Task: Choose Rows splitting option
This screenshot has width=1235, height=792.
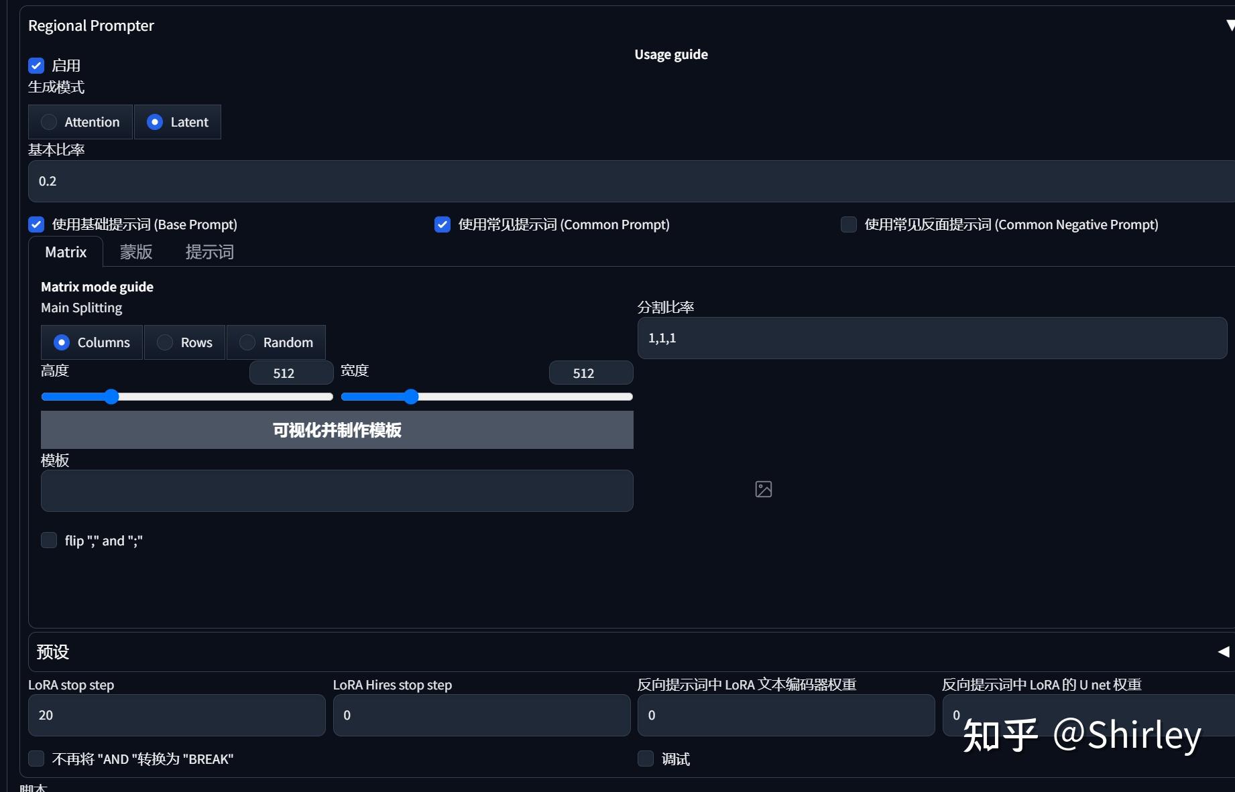Action: [x=184, y=342]
